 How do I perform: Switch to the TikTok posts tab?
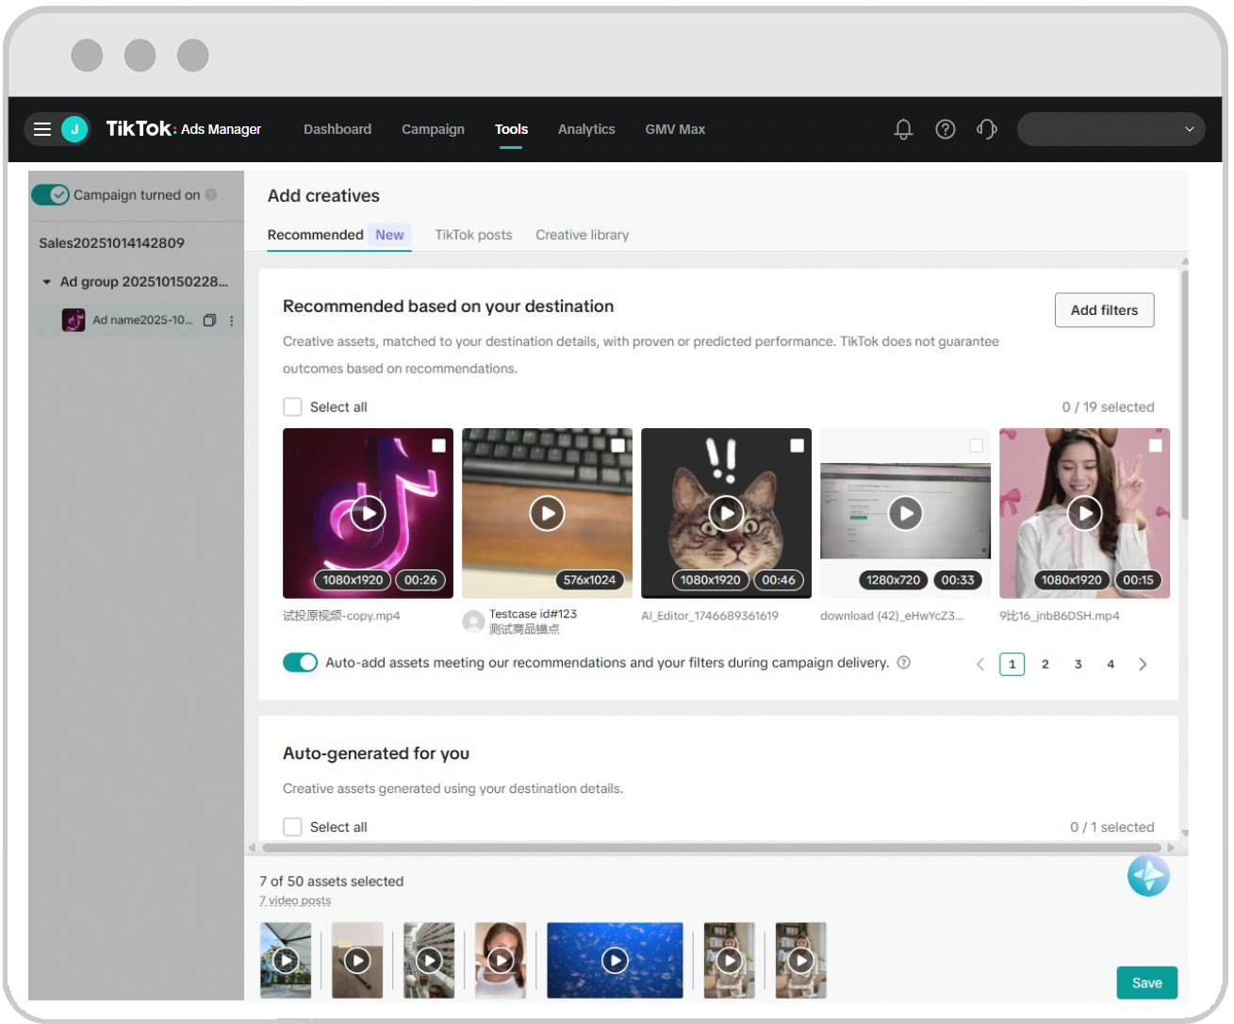tap(473, 235)
